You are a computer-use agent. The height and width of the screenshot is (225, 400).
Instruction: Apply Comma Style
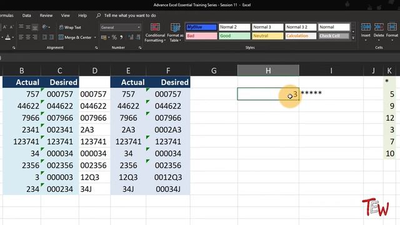click(121, 37)
